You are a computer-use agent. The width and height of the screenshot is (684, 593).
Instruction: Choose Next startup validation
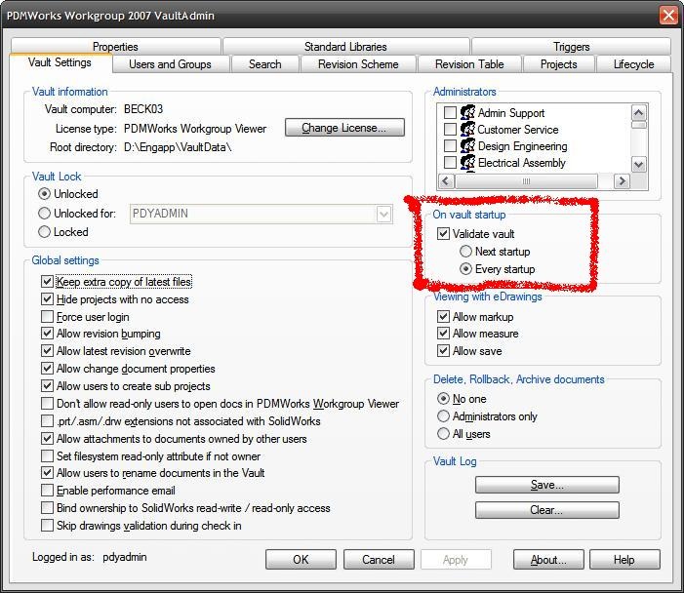465,252
